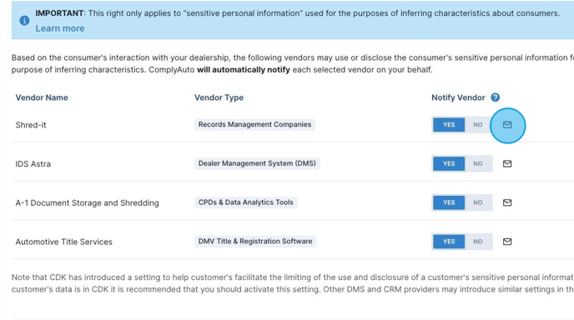This screenshot has height=320, width=574.
Task: Click the Records Management Companies tag
Action: (254, 124)
